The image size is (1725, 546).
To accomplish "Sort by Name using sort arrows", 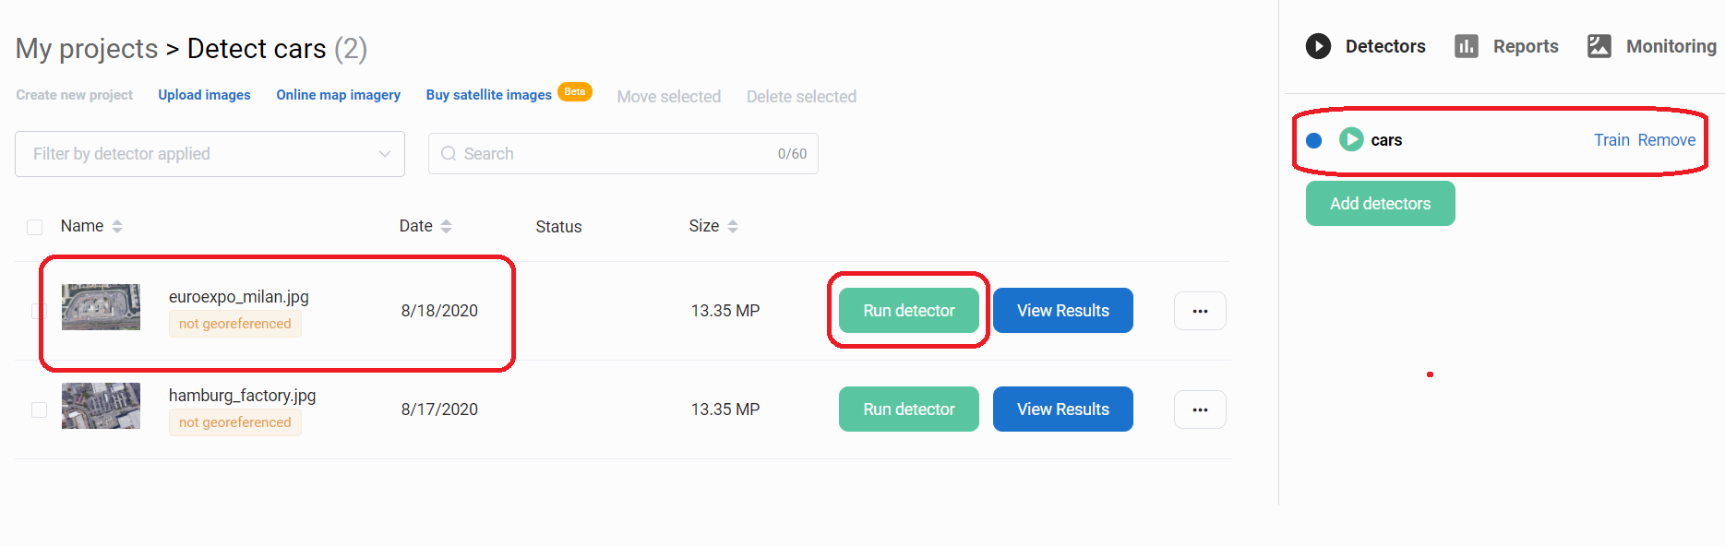I will [117, 227].
